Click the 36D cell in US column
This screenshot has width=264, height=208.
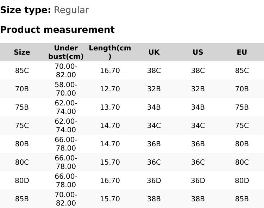[x=198, y=181]
